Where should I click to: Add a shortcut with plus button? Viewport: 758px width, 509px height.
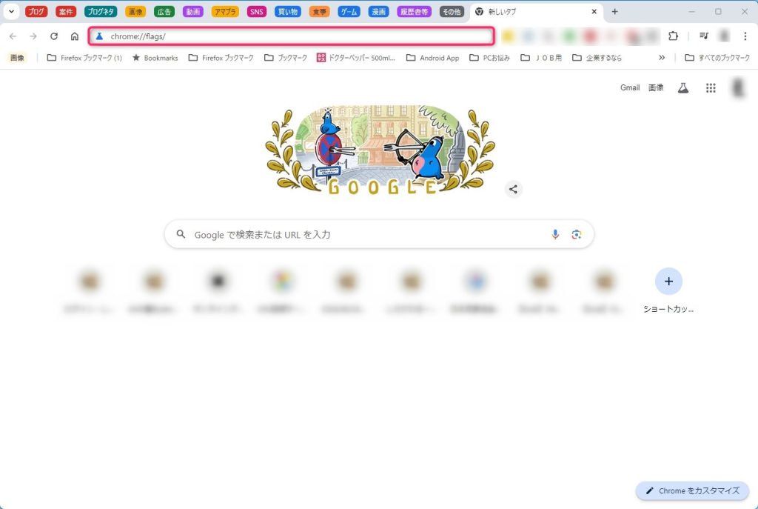pos(668,281)
